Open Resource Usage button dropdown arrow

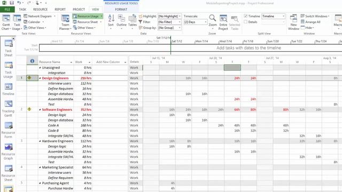coord(102,17)
